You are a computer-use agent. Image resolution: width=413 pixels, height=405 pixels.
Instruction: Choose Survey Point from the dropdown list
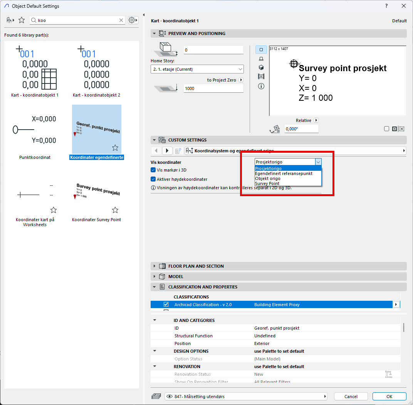267,183
